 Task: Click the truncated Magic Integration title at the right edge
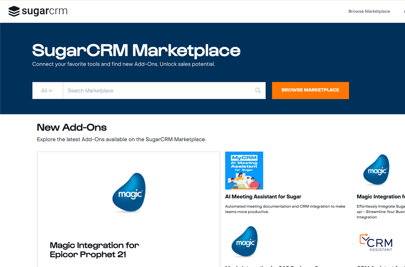point(380,197)
